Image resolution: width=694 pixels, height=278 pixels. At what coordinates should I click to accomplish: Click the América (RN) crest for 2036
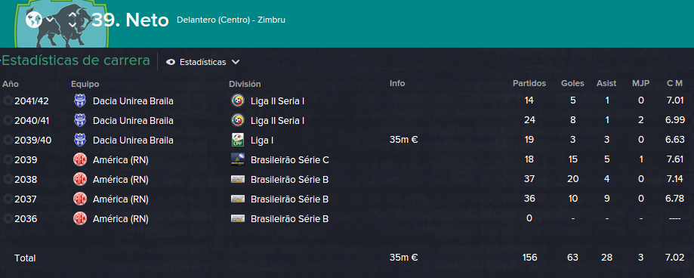pos(79,218)
